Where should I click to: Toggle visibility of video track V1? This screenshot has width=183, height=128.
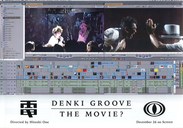pos(2,77)
